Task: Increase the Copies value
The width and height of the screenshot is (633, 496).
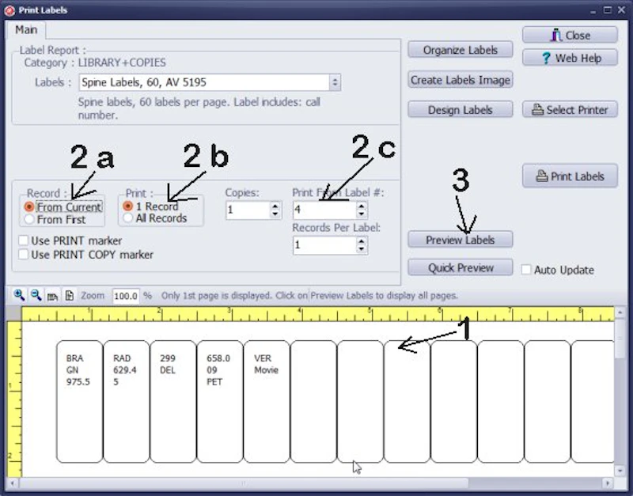Action: click(x=275, y=206)
